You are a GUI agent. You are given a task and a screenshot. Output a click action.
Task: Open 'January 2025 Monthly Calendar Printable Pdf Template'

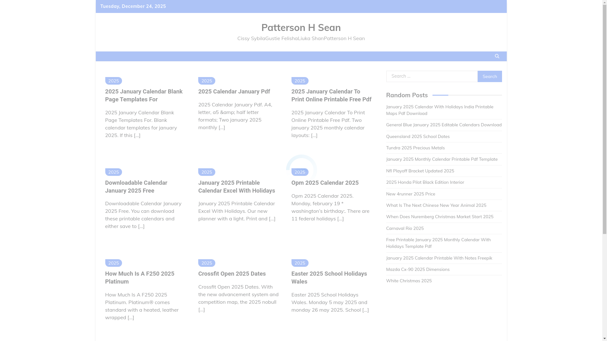tap(442, 159)
